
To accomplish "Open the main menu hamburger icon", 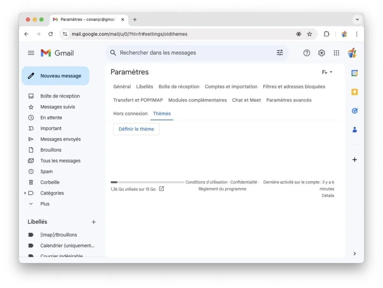I will (31, 53).
